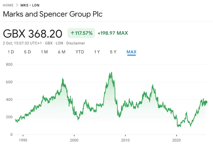Screen dimensions: 213x149
Task: Switch chart to 1Y view
Action: tap(97, 52)
